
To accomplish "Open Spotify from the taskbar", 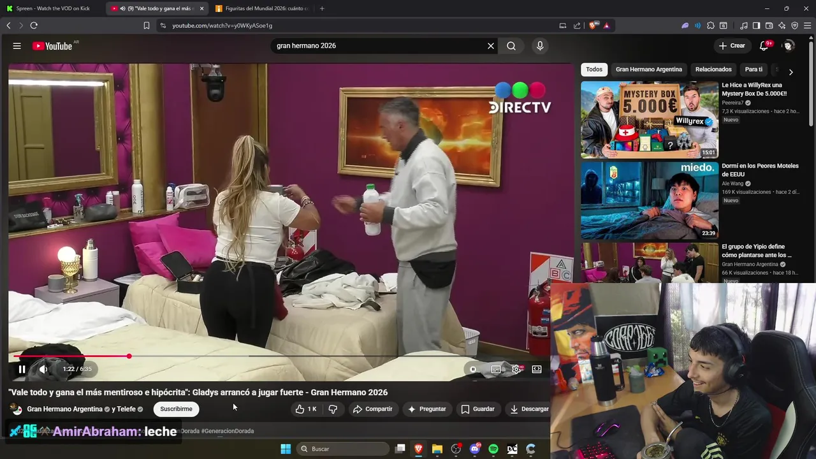I will pos(493,449).
